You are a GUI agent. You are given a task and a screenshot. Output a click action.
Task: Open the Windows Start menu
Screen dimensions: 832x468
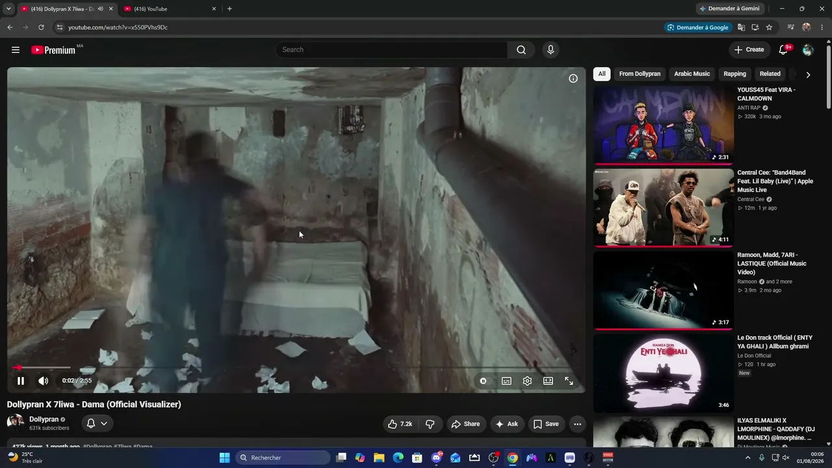pos(224,458)
